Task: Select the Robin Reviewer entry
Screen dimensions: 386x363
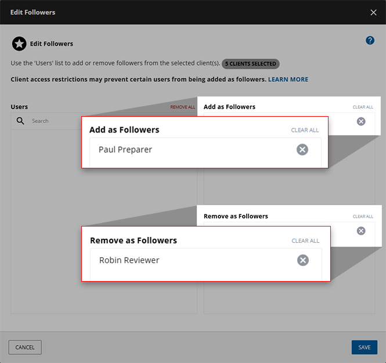Action: pos(129,260)
